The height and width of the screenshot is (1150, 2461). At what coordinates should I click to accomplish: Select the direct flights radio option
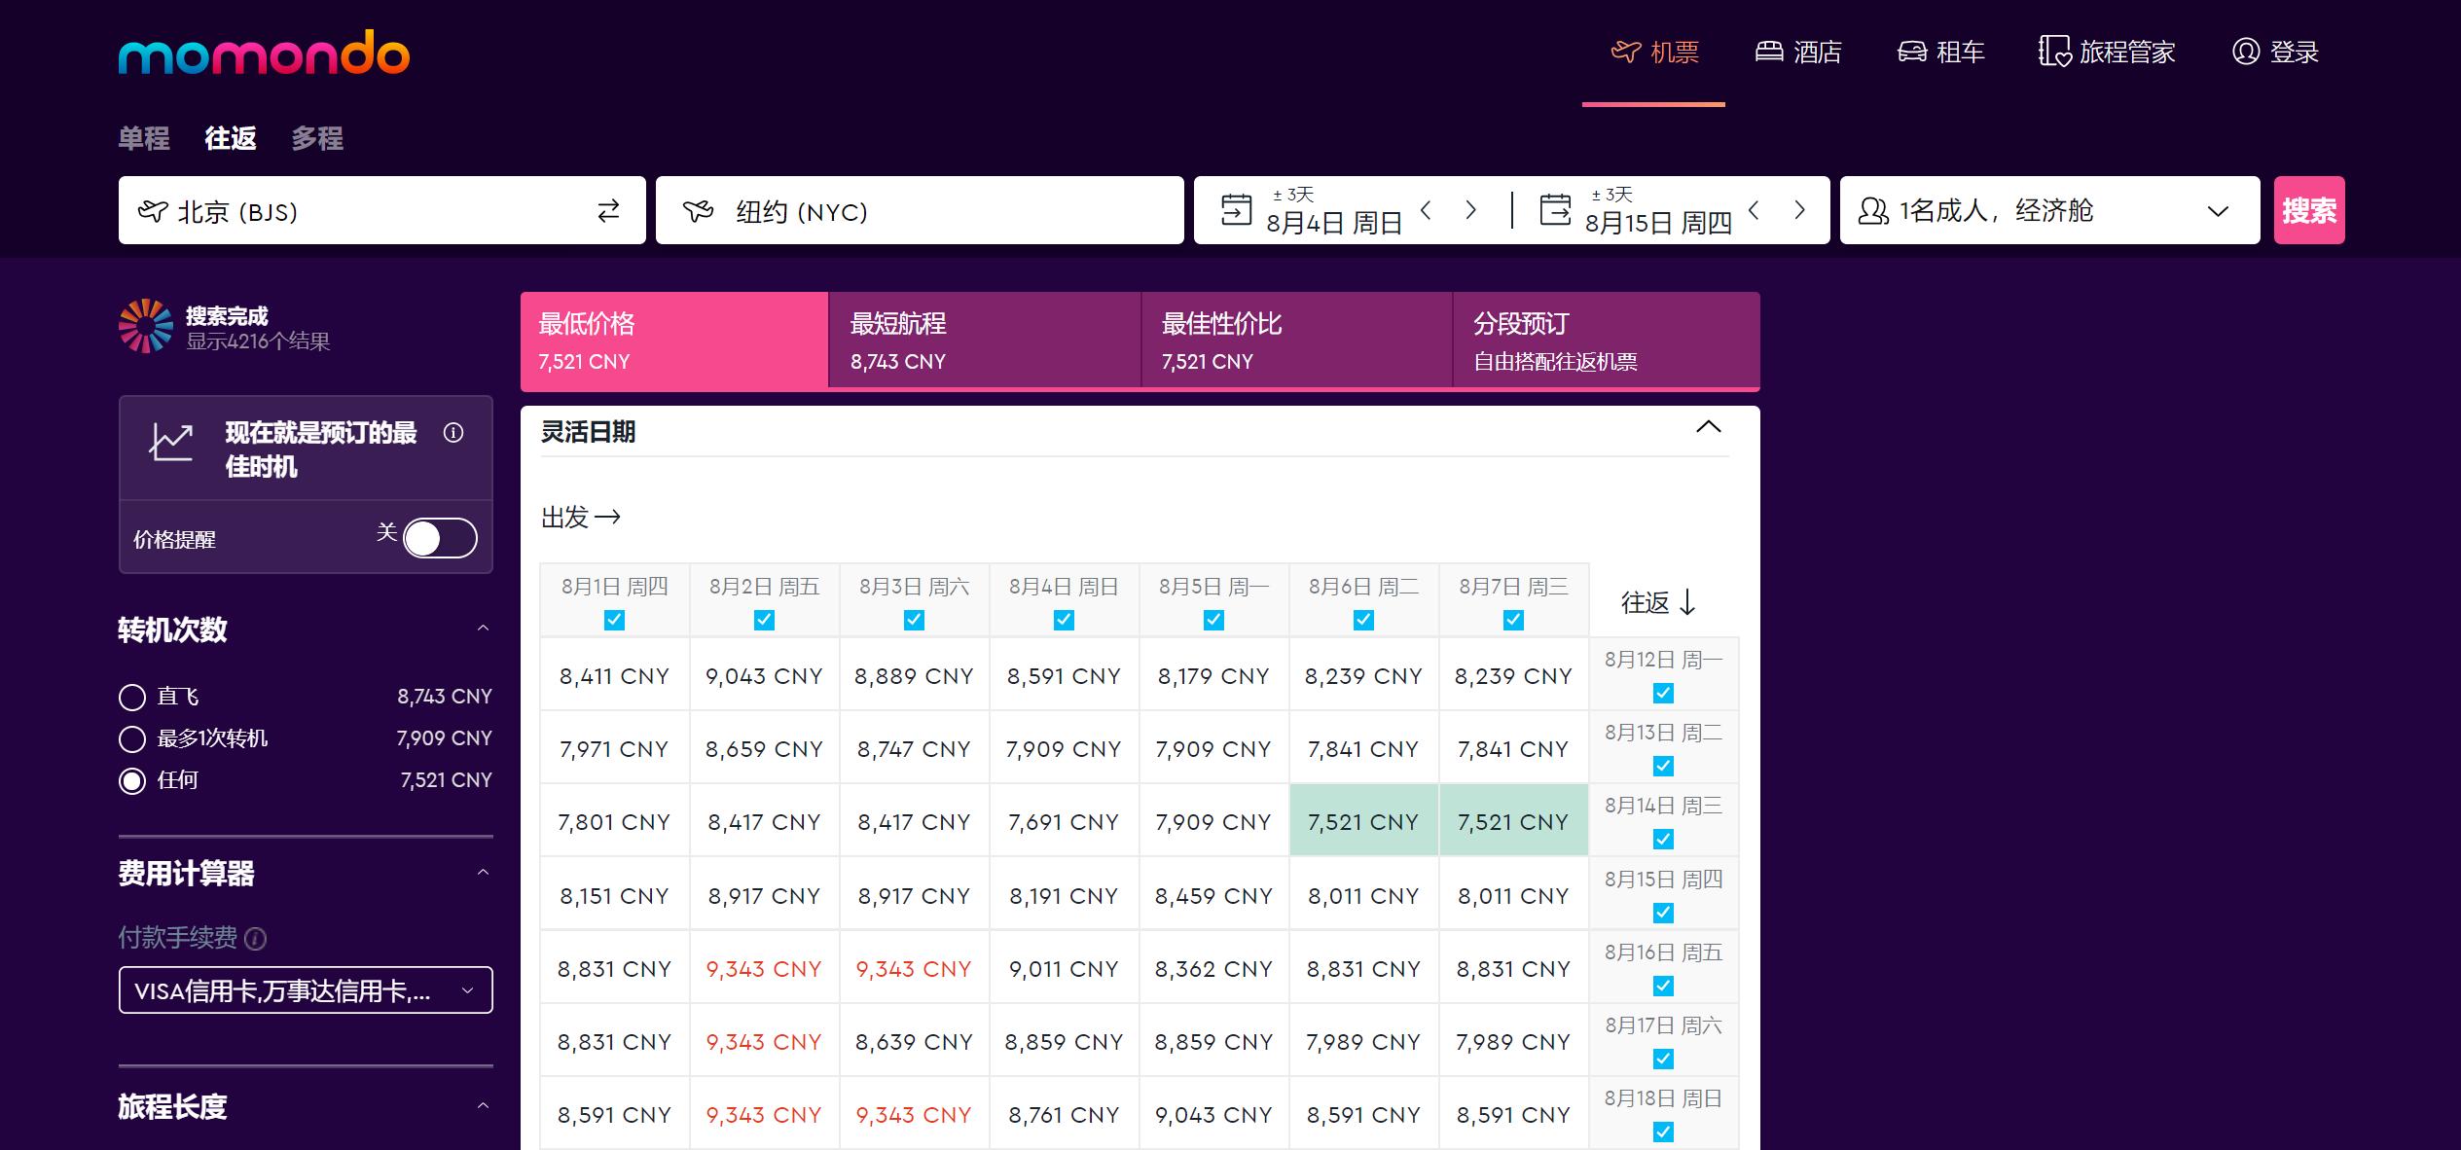tap(132, 697)
